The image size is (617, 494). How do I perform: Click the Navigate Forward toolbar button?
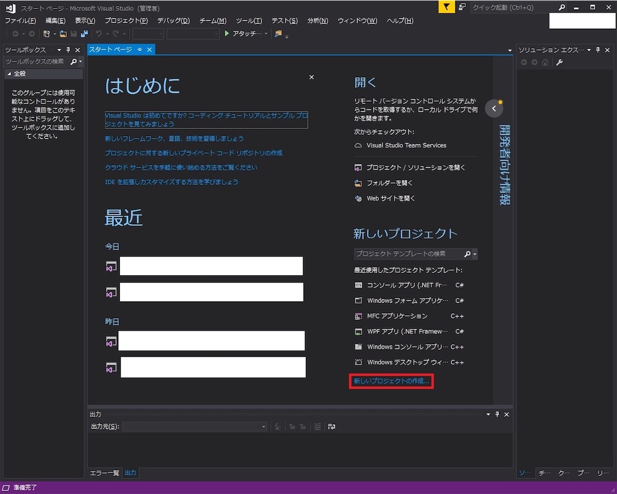pyautogui.click(x=31, y=34)
